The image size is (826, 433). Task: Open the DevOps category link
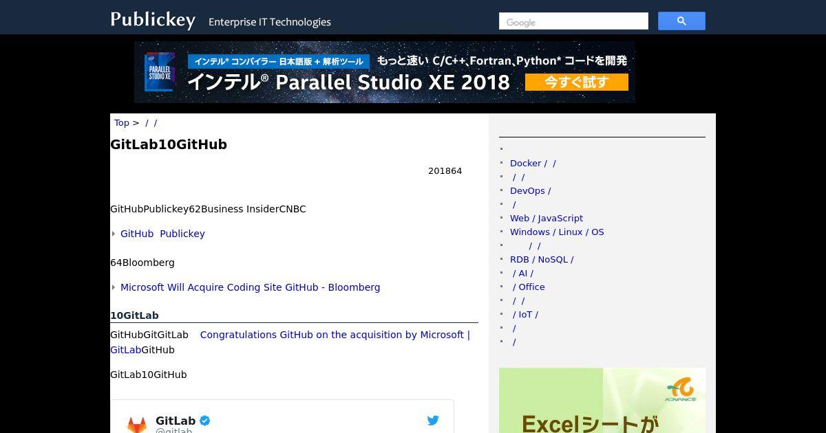coord(530,190)
